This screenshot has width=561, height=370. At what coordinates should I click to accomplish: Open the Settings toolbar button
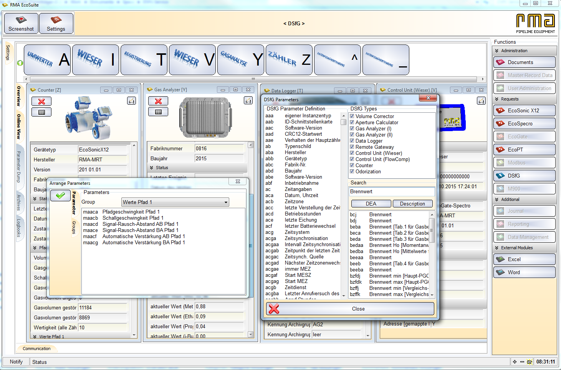(56, 23)
